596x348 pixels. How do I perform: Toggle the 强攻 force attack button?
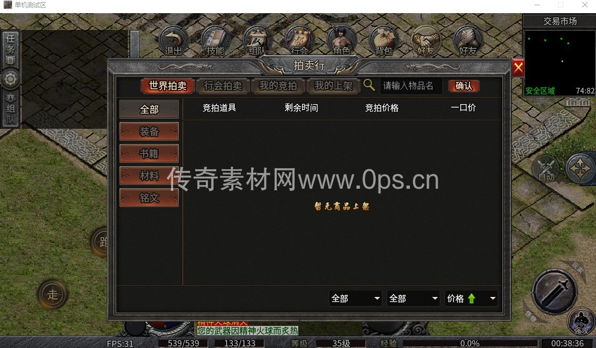click(581, 321)
